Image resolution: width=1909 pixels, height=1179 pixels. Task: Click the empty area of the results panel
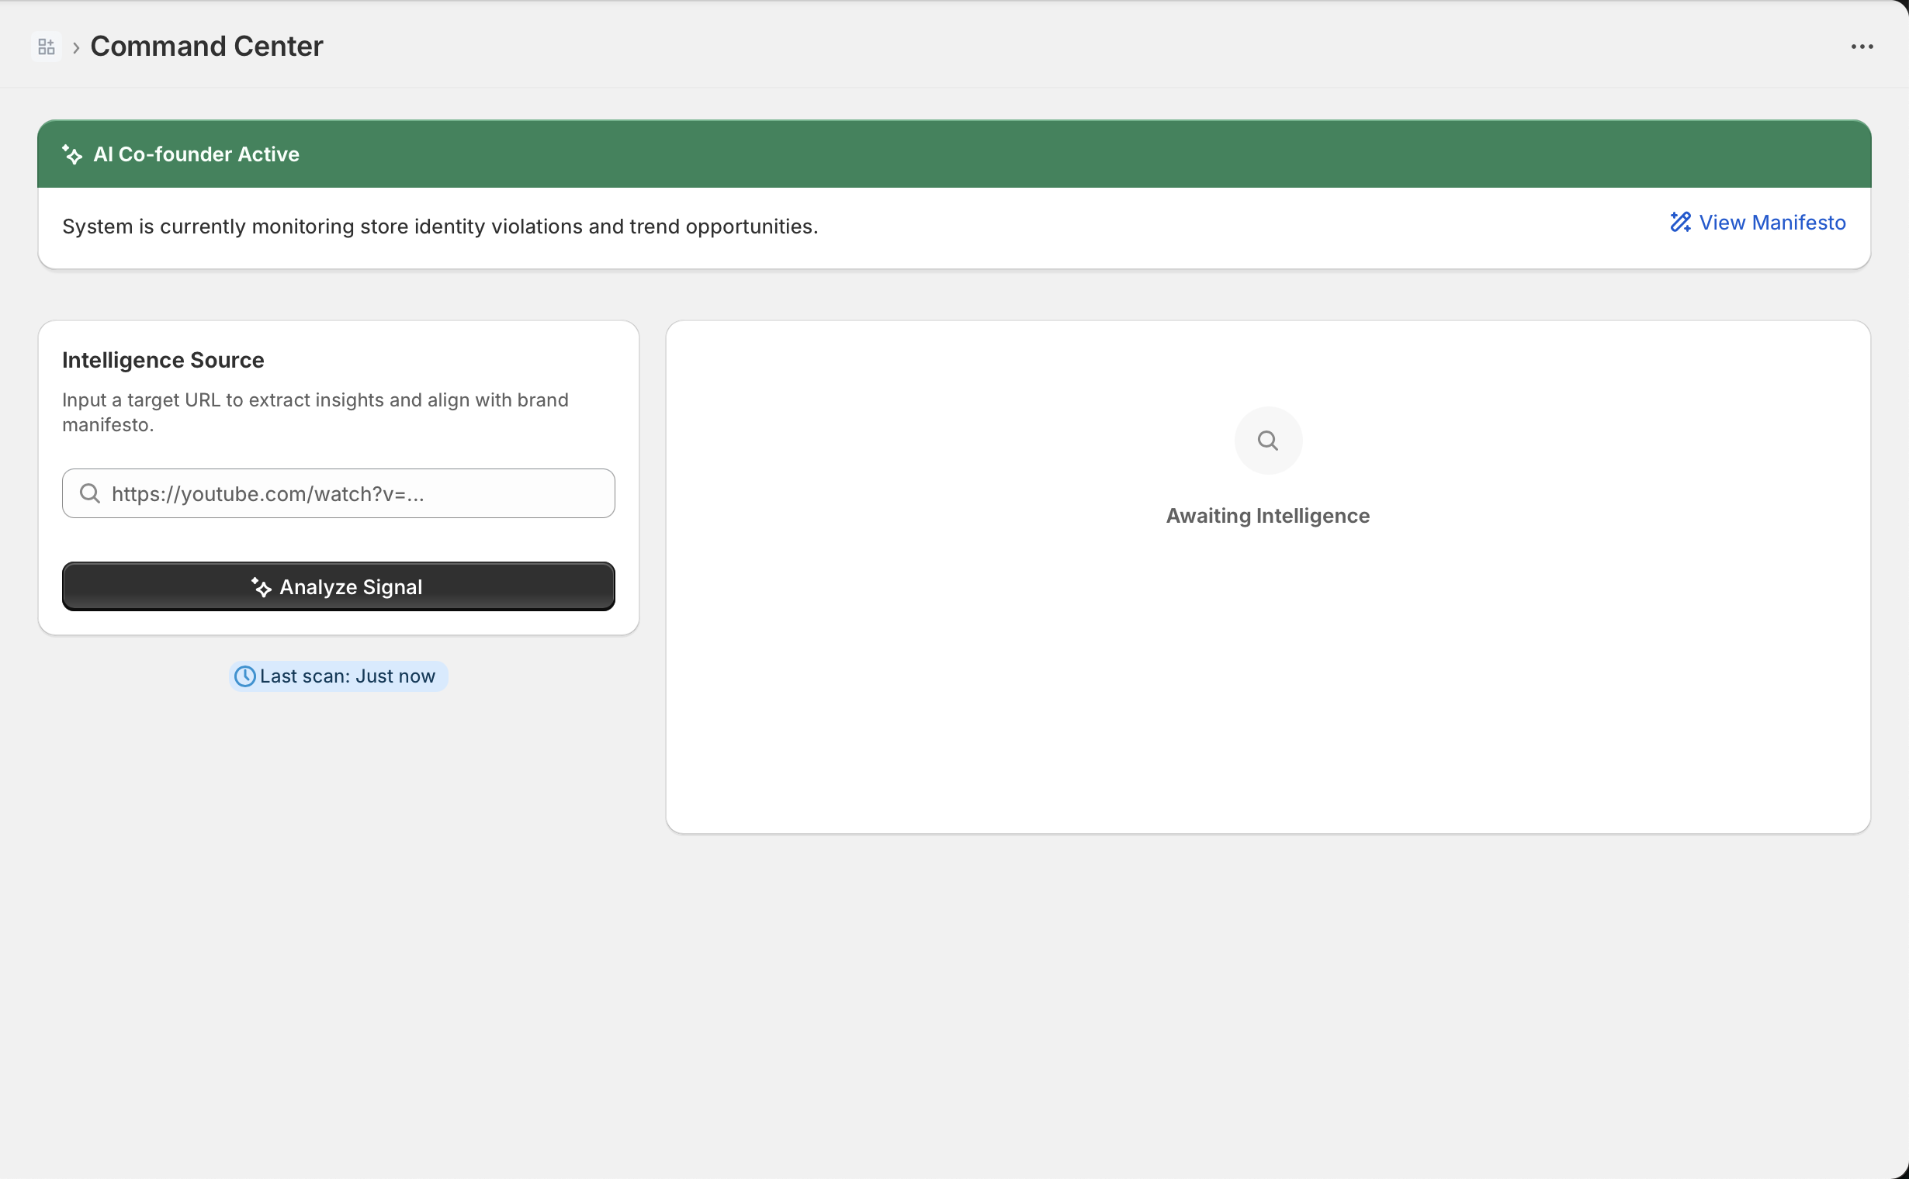coord(1267,686)
